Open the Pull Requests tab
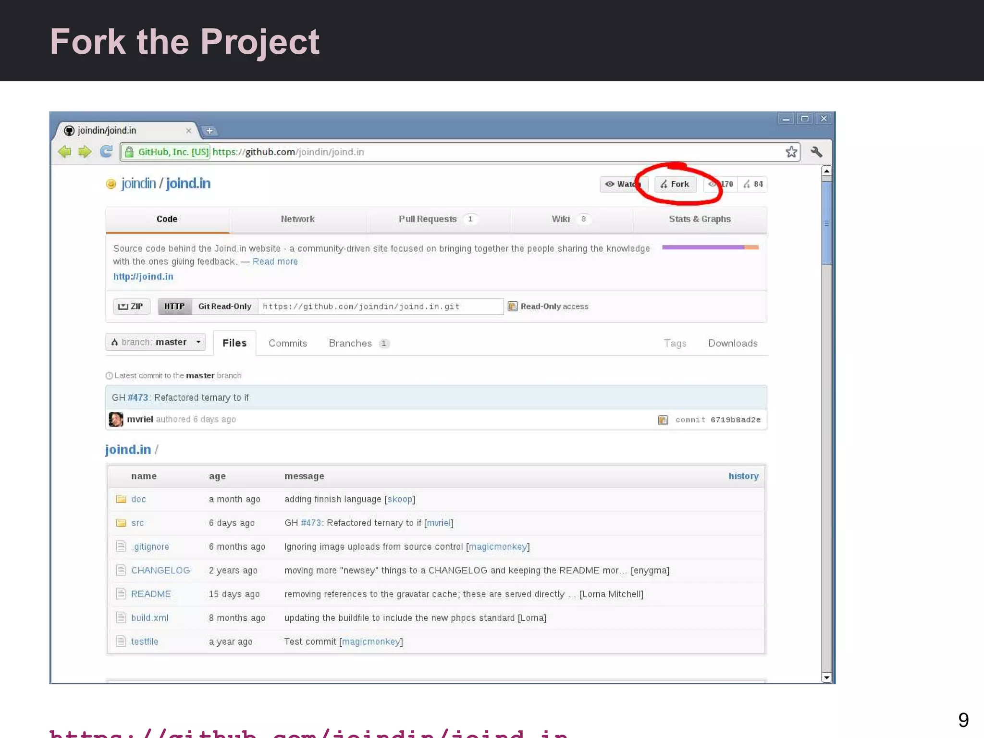Viewport: 984px width, 738px height. coord(438,219)
